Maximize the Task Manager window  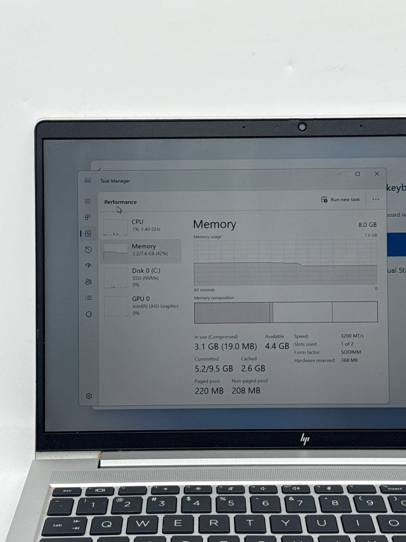click(x=358, y=174)
